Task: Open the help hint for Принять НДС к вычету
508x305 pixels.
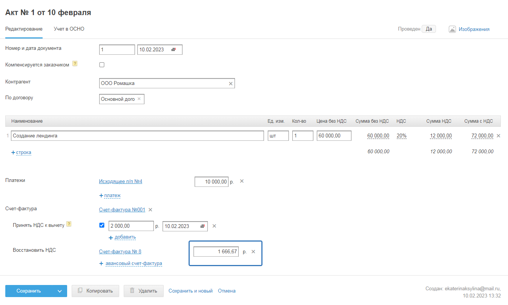Action: [69, 224]
